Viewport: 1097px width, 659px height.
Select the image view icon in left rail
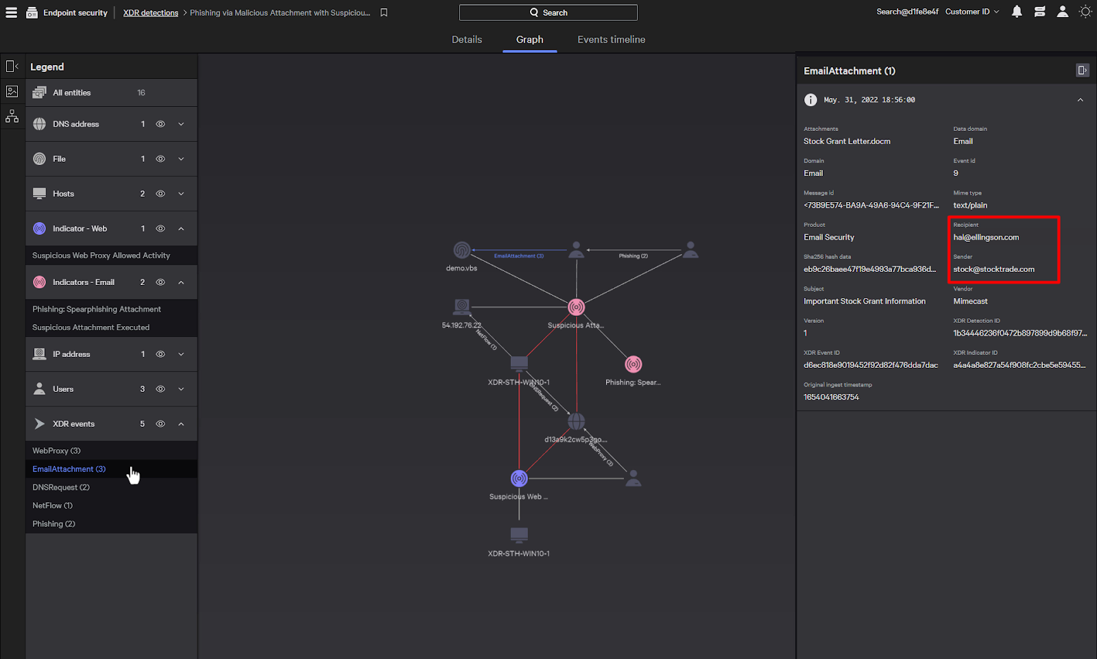12,91
